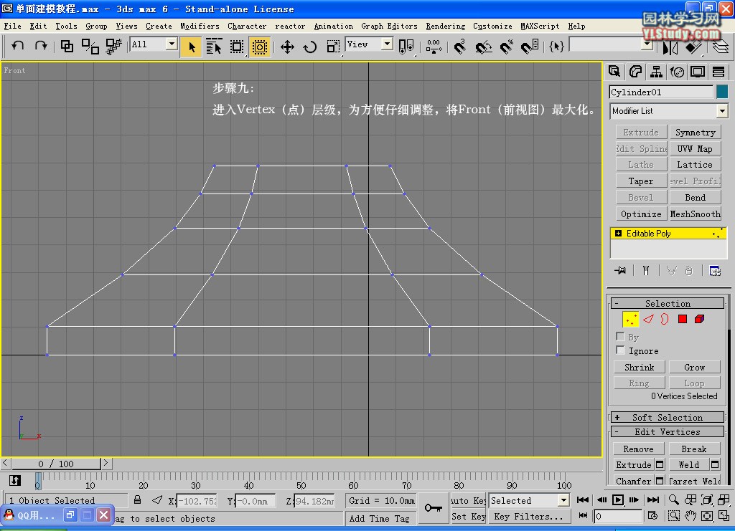Image resolution: width=735 pixels, height=531 pixels.
Task: Open the Hierarchy command panel tab
Action: click(656, 72)
